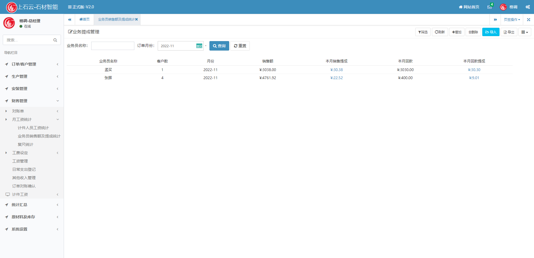Click sales amount ¥:4761.92 cell

pos(268,78)
